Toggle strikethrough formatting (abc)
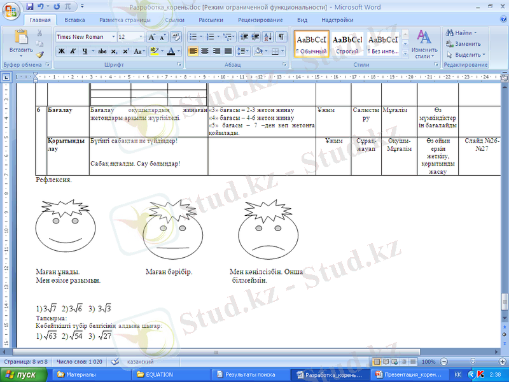509x382 pixels. [x=102, y=51]
